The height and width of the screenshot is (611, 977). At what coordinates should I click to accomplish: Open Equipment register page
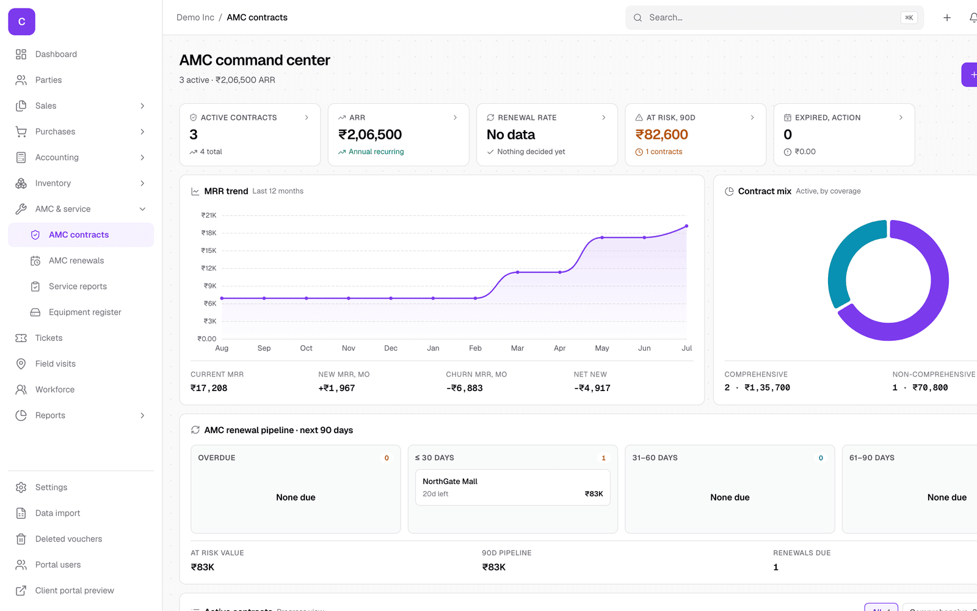pyautogui.click(x=81, y=312)
